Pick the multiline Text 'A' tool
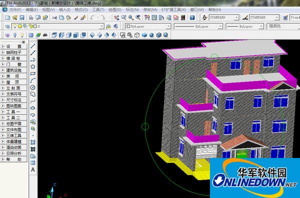 coord(33,169)
